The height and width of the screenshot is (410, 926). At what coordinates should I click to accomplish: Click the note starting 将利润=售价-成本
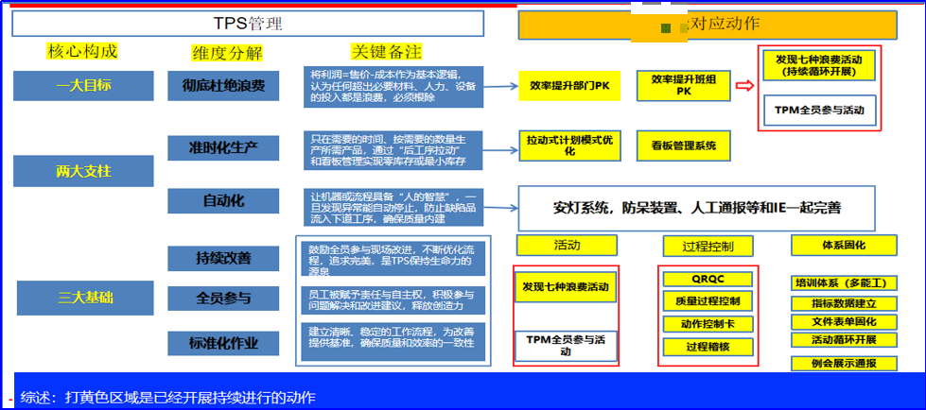point(393,87)
